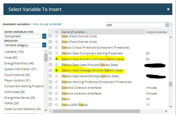Unstar Statistic Data (Numeric) favorite star

click(x=57, y=59)
